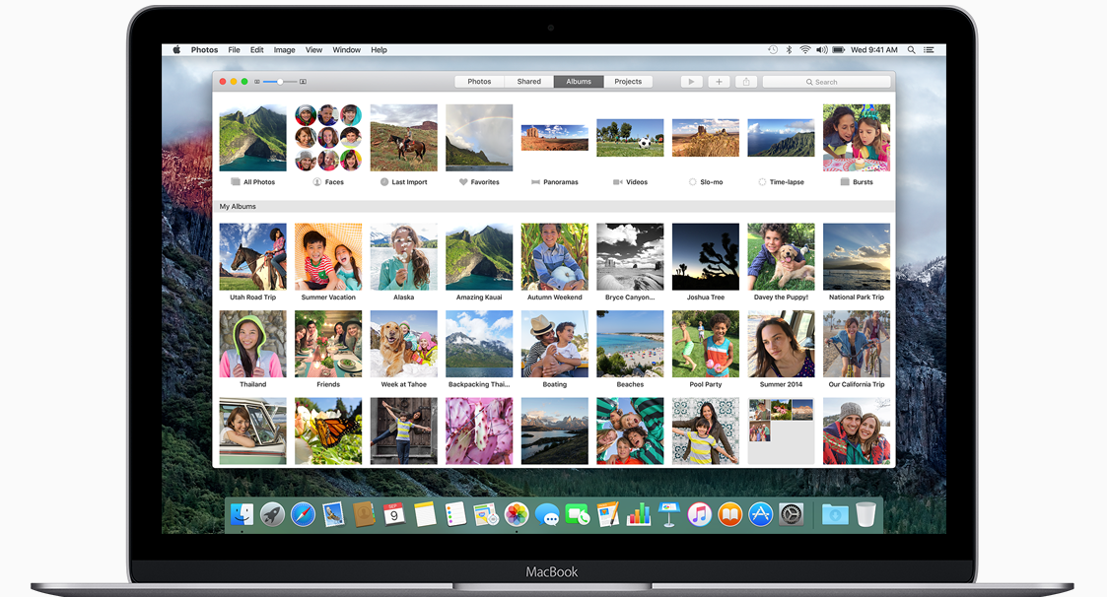Open the Favorites album
Screen dimensions: 1107x597
click(x=479, y=138)
